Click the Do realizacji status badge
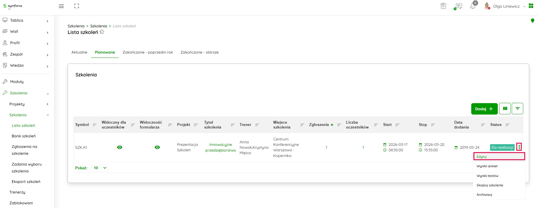The height and width of the screenshot is (208, 538). coord(502,147)
